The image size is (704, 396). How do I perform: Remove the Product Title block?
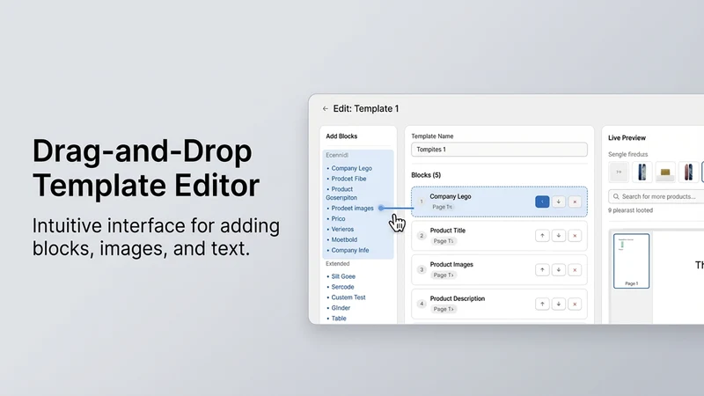(x=575, y=236)
